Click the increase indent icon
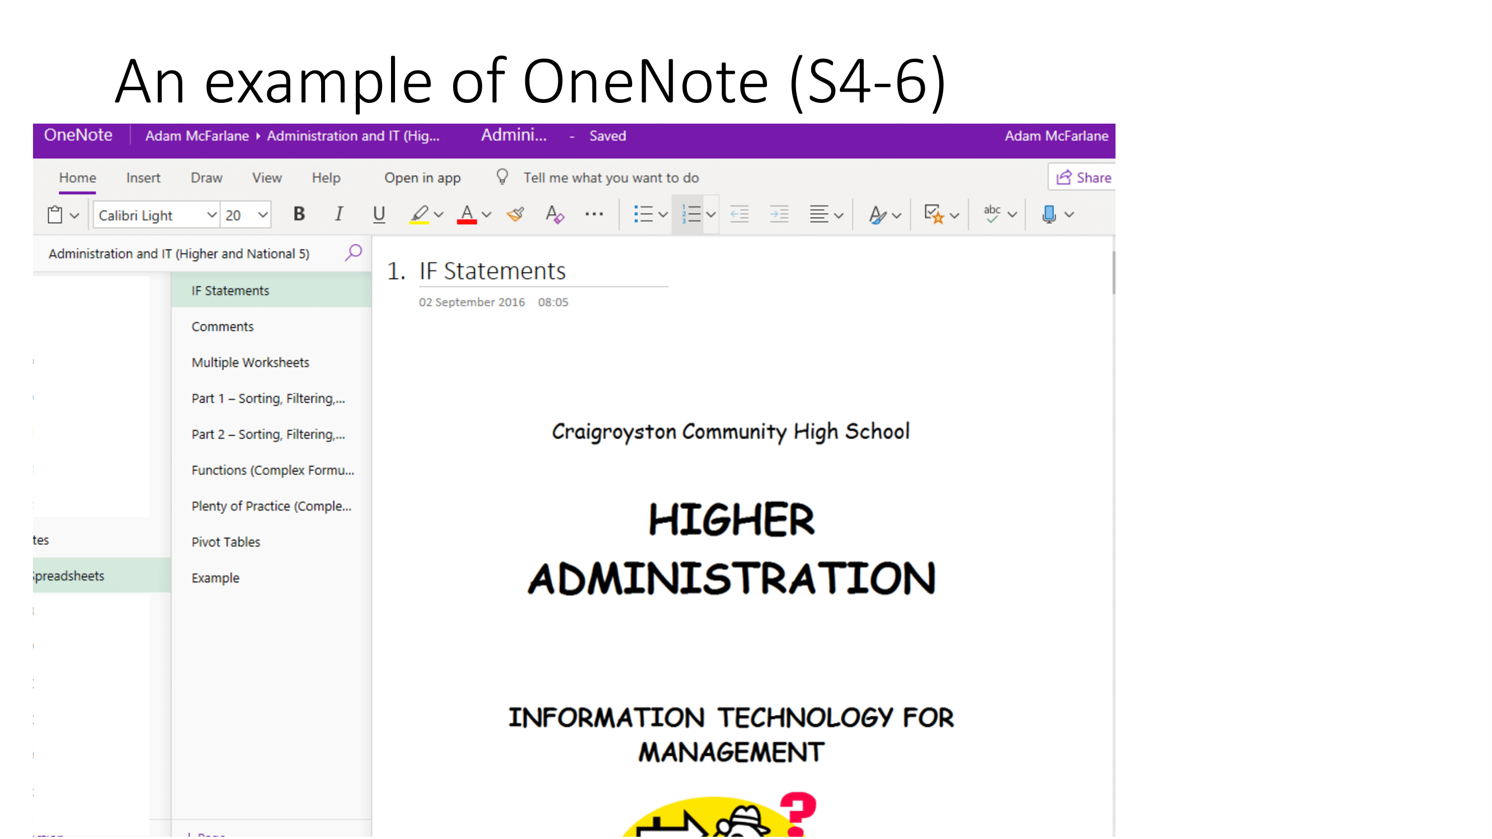The width and height of the screenshot is (1492, 839). coord(779,215)
